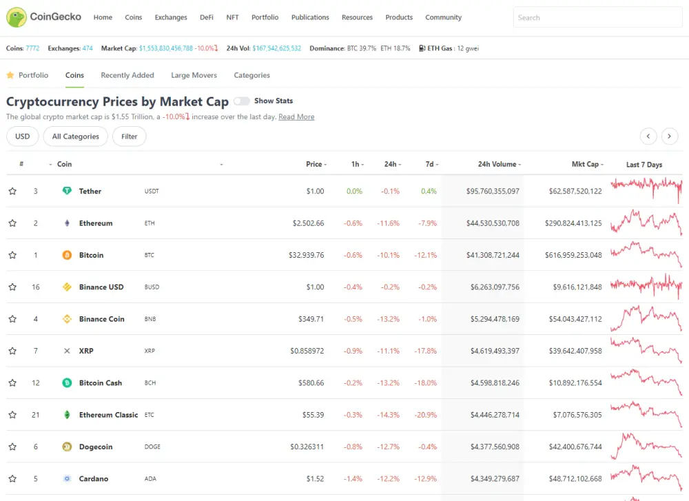Star Tether as favorite

[x=12, y=191]
